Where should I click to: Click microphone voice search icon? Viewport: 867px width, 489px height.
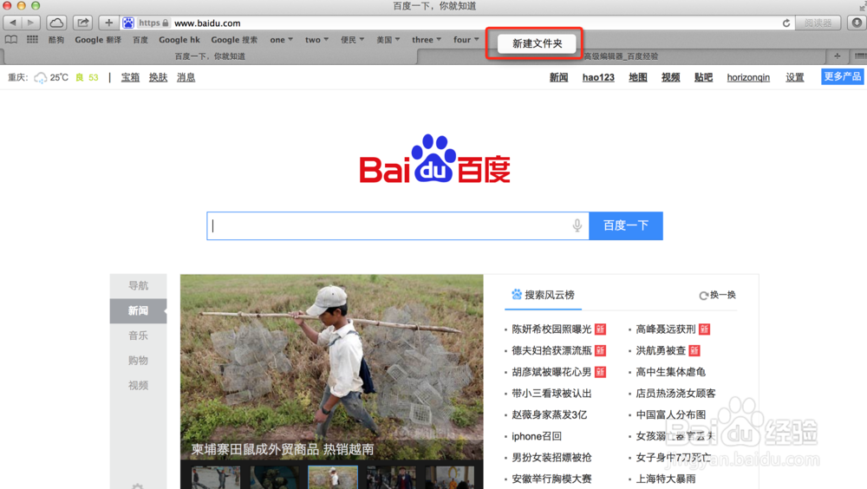[577, 225]
